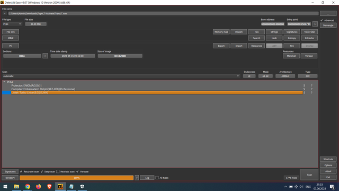Click the MIME button
The width and height of the screenshot is (339, 191).
pos(11,38)
